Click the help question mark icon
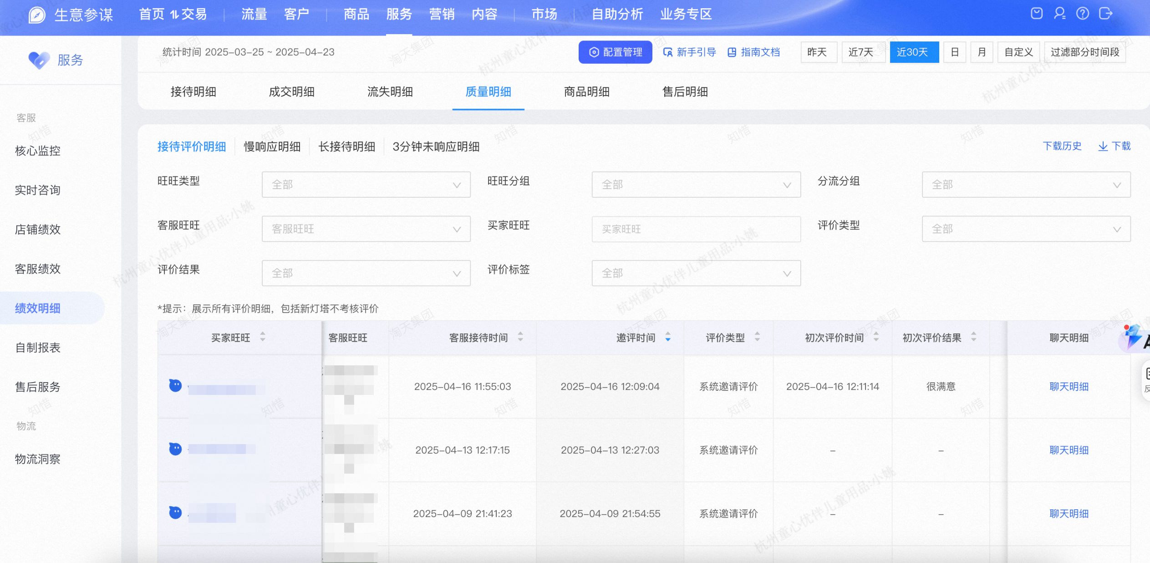The width and height of the screenshot is (1150, 563). 1083,14
